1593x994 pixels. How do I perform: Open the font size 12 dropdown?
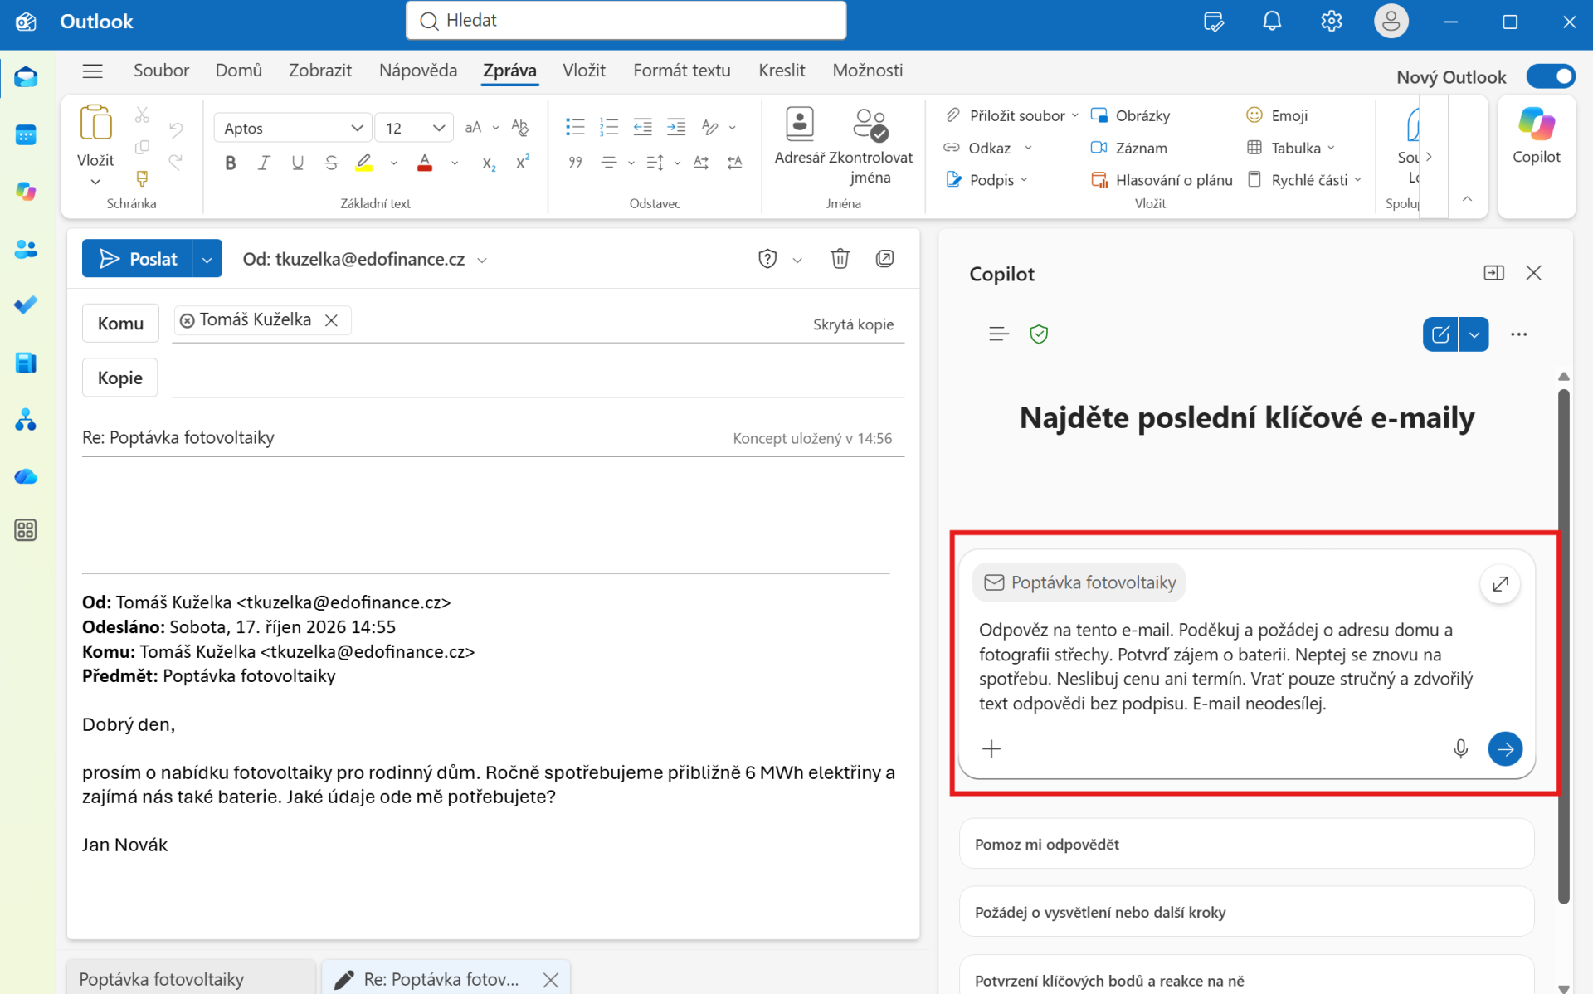click(439, 128)
